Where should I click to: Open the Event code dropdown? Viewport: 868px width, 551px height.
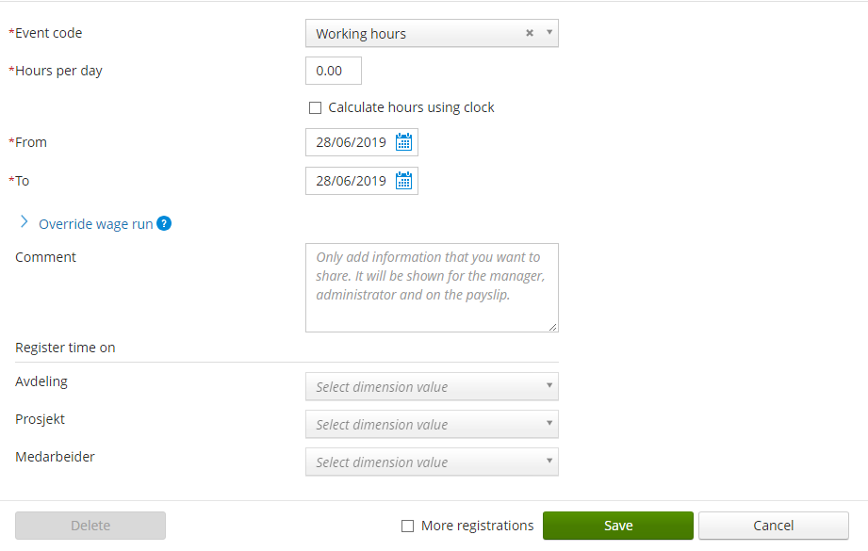(x=549, y=33)
